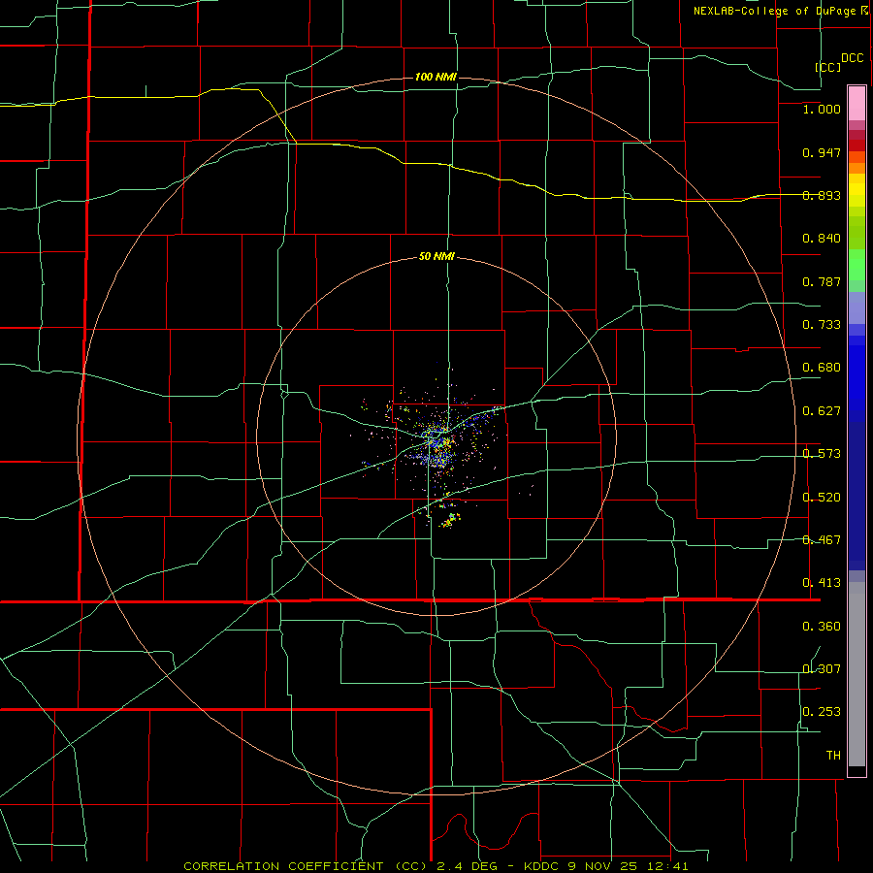Click the 0.360 color scale value
Image resolution: width=873 pixels, height=873 pixels.
click(x=822, y=627)
